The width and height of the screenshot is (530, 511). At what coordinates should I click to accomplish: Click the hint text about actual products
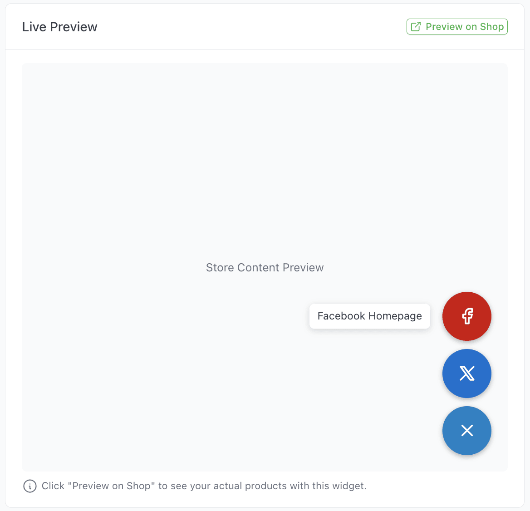[x=204, y=486]
